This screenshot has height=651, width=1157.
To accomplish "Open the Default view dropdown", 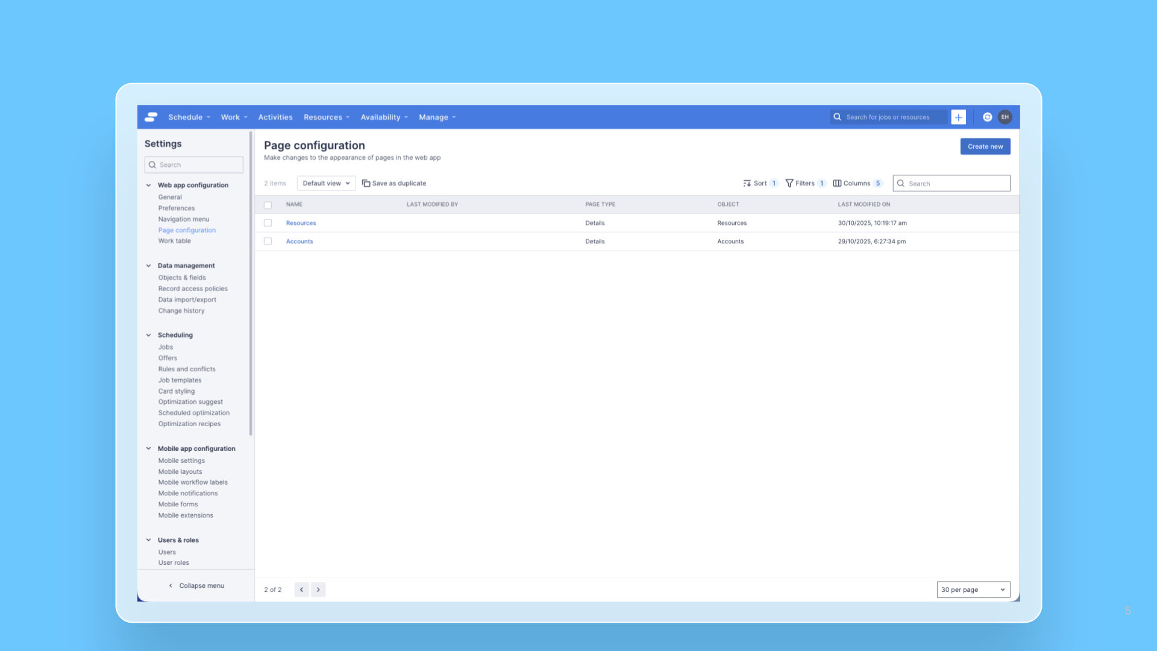I will 326,183.
